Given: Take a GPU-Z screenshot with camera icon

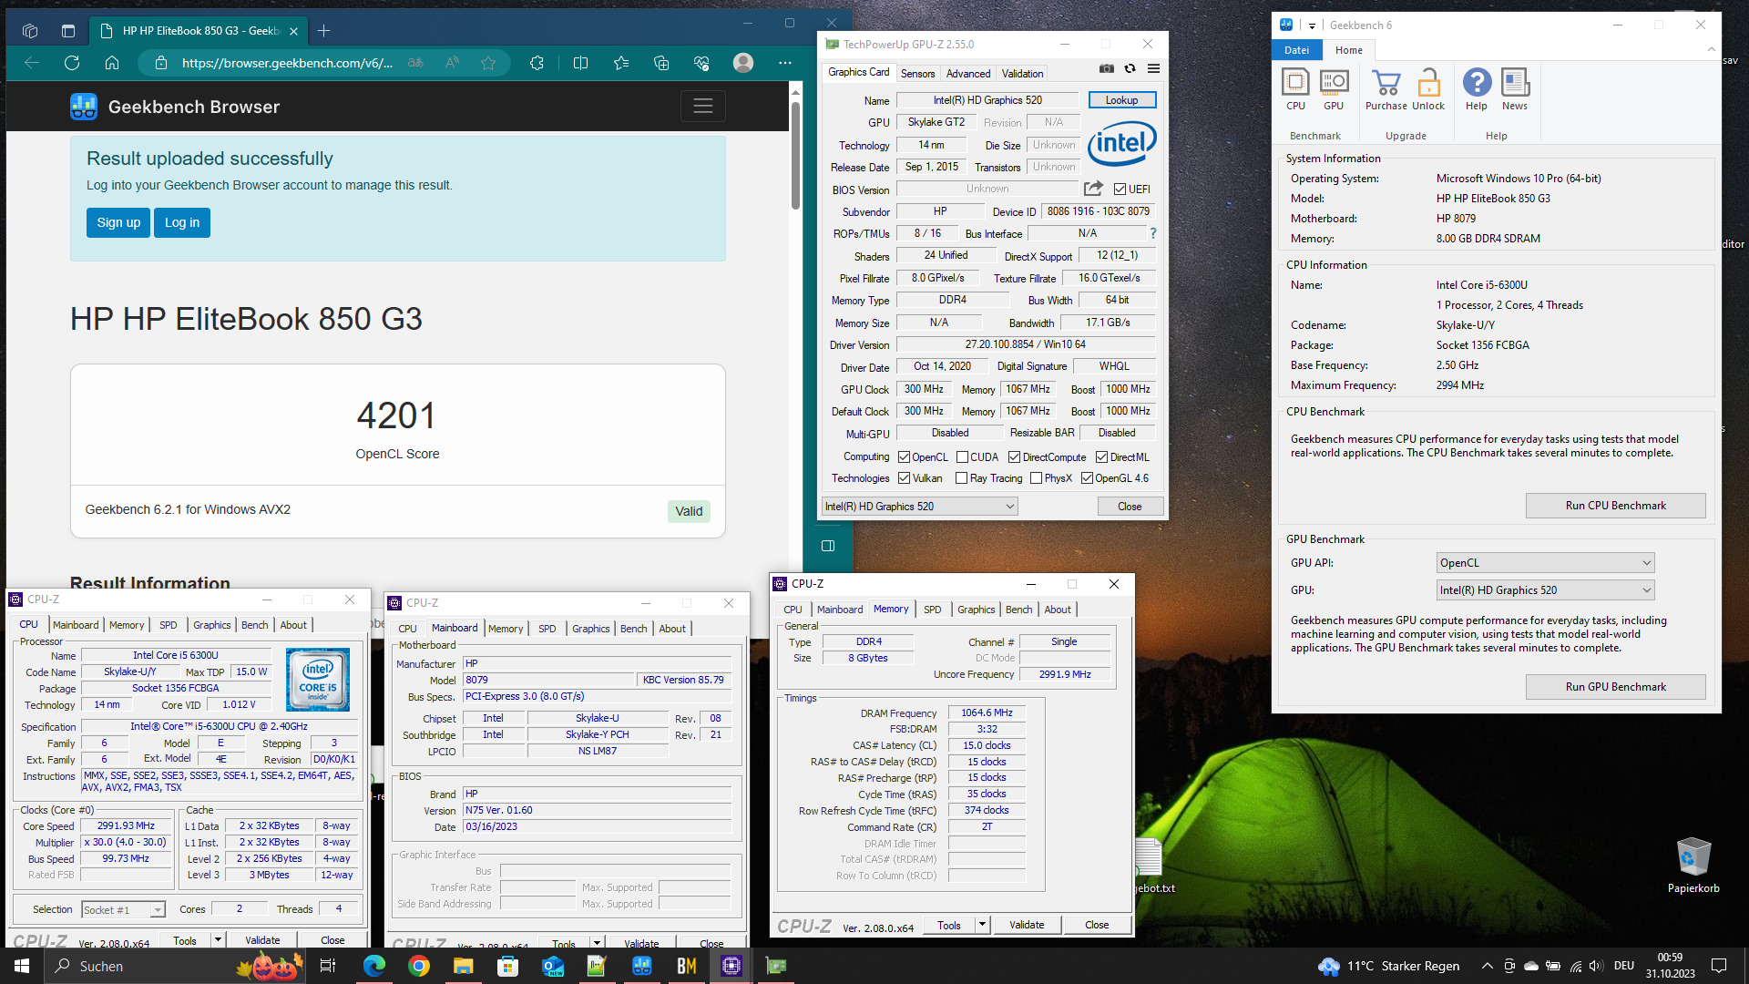Looking at the screenshot, I should tap(1106, 68).
